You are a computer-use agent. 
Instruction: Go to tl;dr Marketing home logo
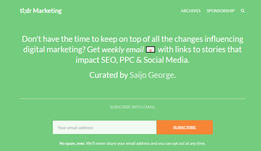point(41,11)
